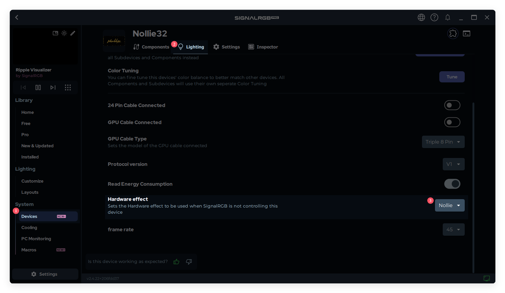This screenshot has width=505, height=293.
Task: Switch to the Inspector tab
Action: click(x=263, y=47)
